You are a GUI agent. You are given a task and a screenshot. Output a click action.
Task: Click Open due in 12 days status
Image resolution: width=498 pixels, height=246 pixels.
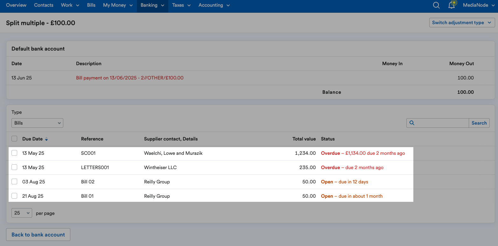point(345,182)
